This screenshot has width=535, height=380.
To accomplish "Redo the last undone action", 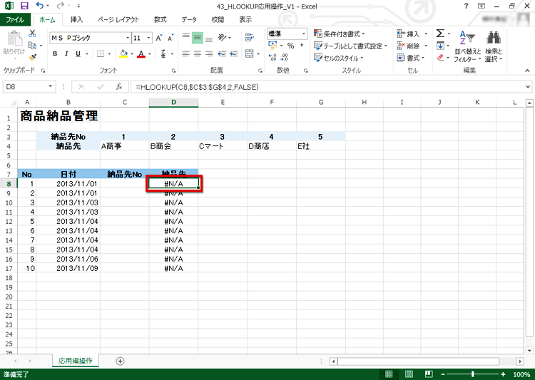I will (x=61, y=6).
